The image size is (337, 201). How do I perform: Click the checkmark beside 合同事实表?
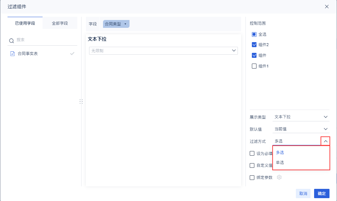72,54
